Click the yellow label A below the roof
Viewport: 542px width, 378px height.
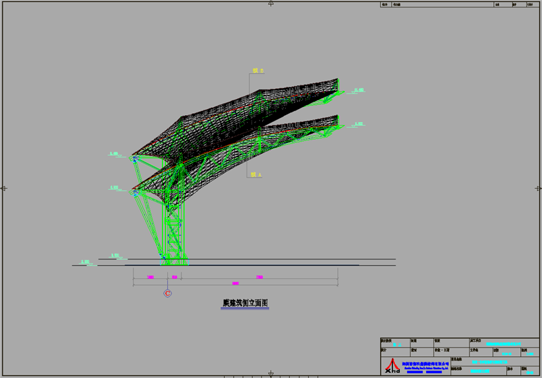tap(256, 175)
